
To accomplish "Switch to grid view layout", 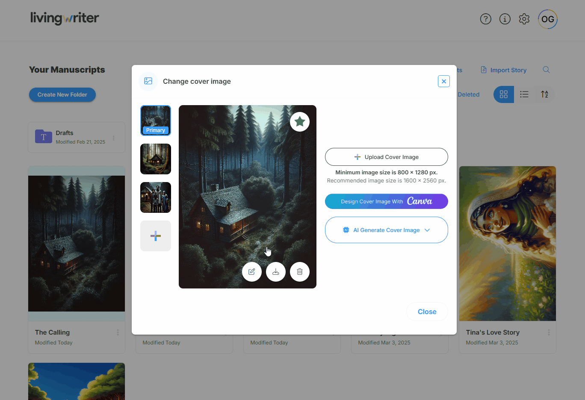I will point(504,94).
